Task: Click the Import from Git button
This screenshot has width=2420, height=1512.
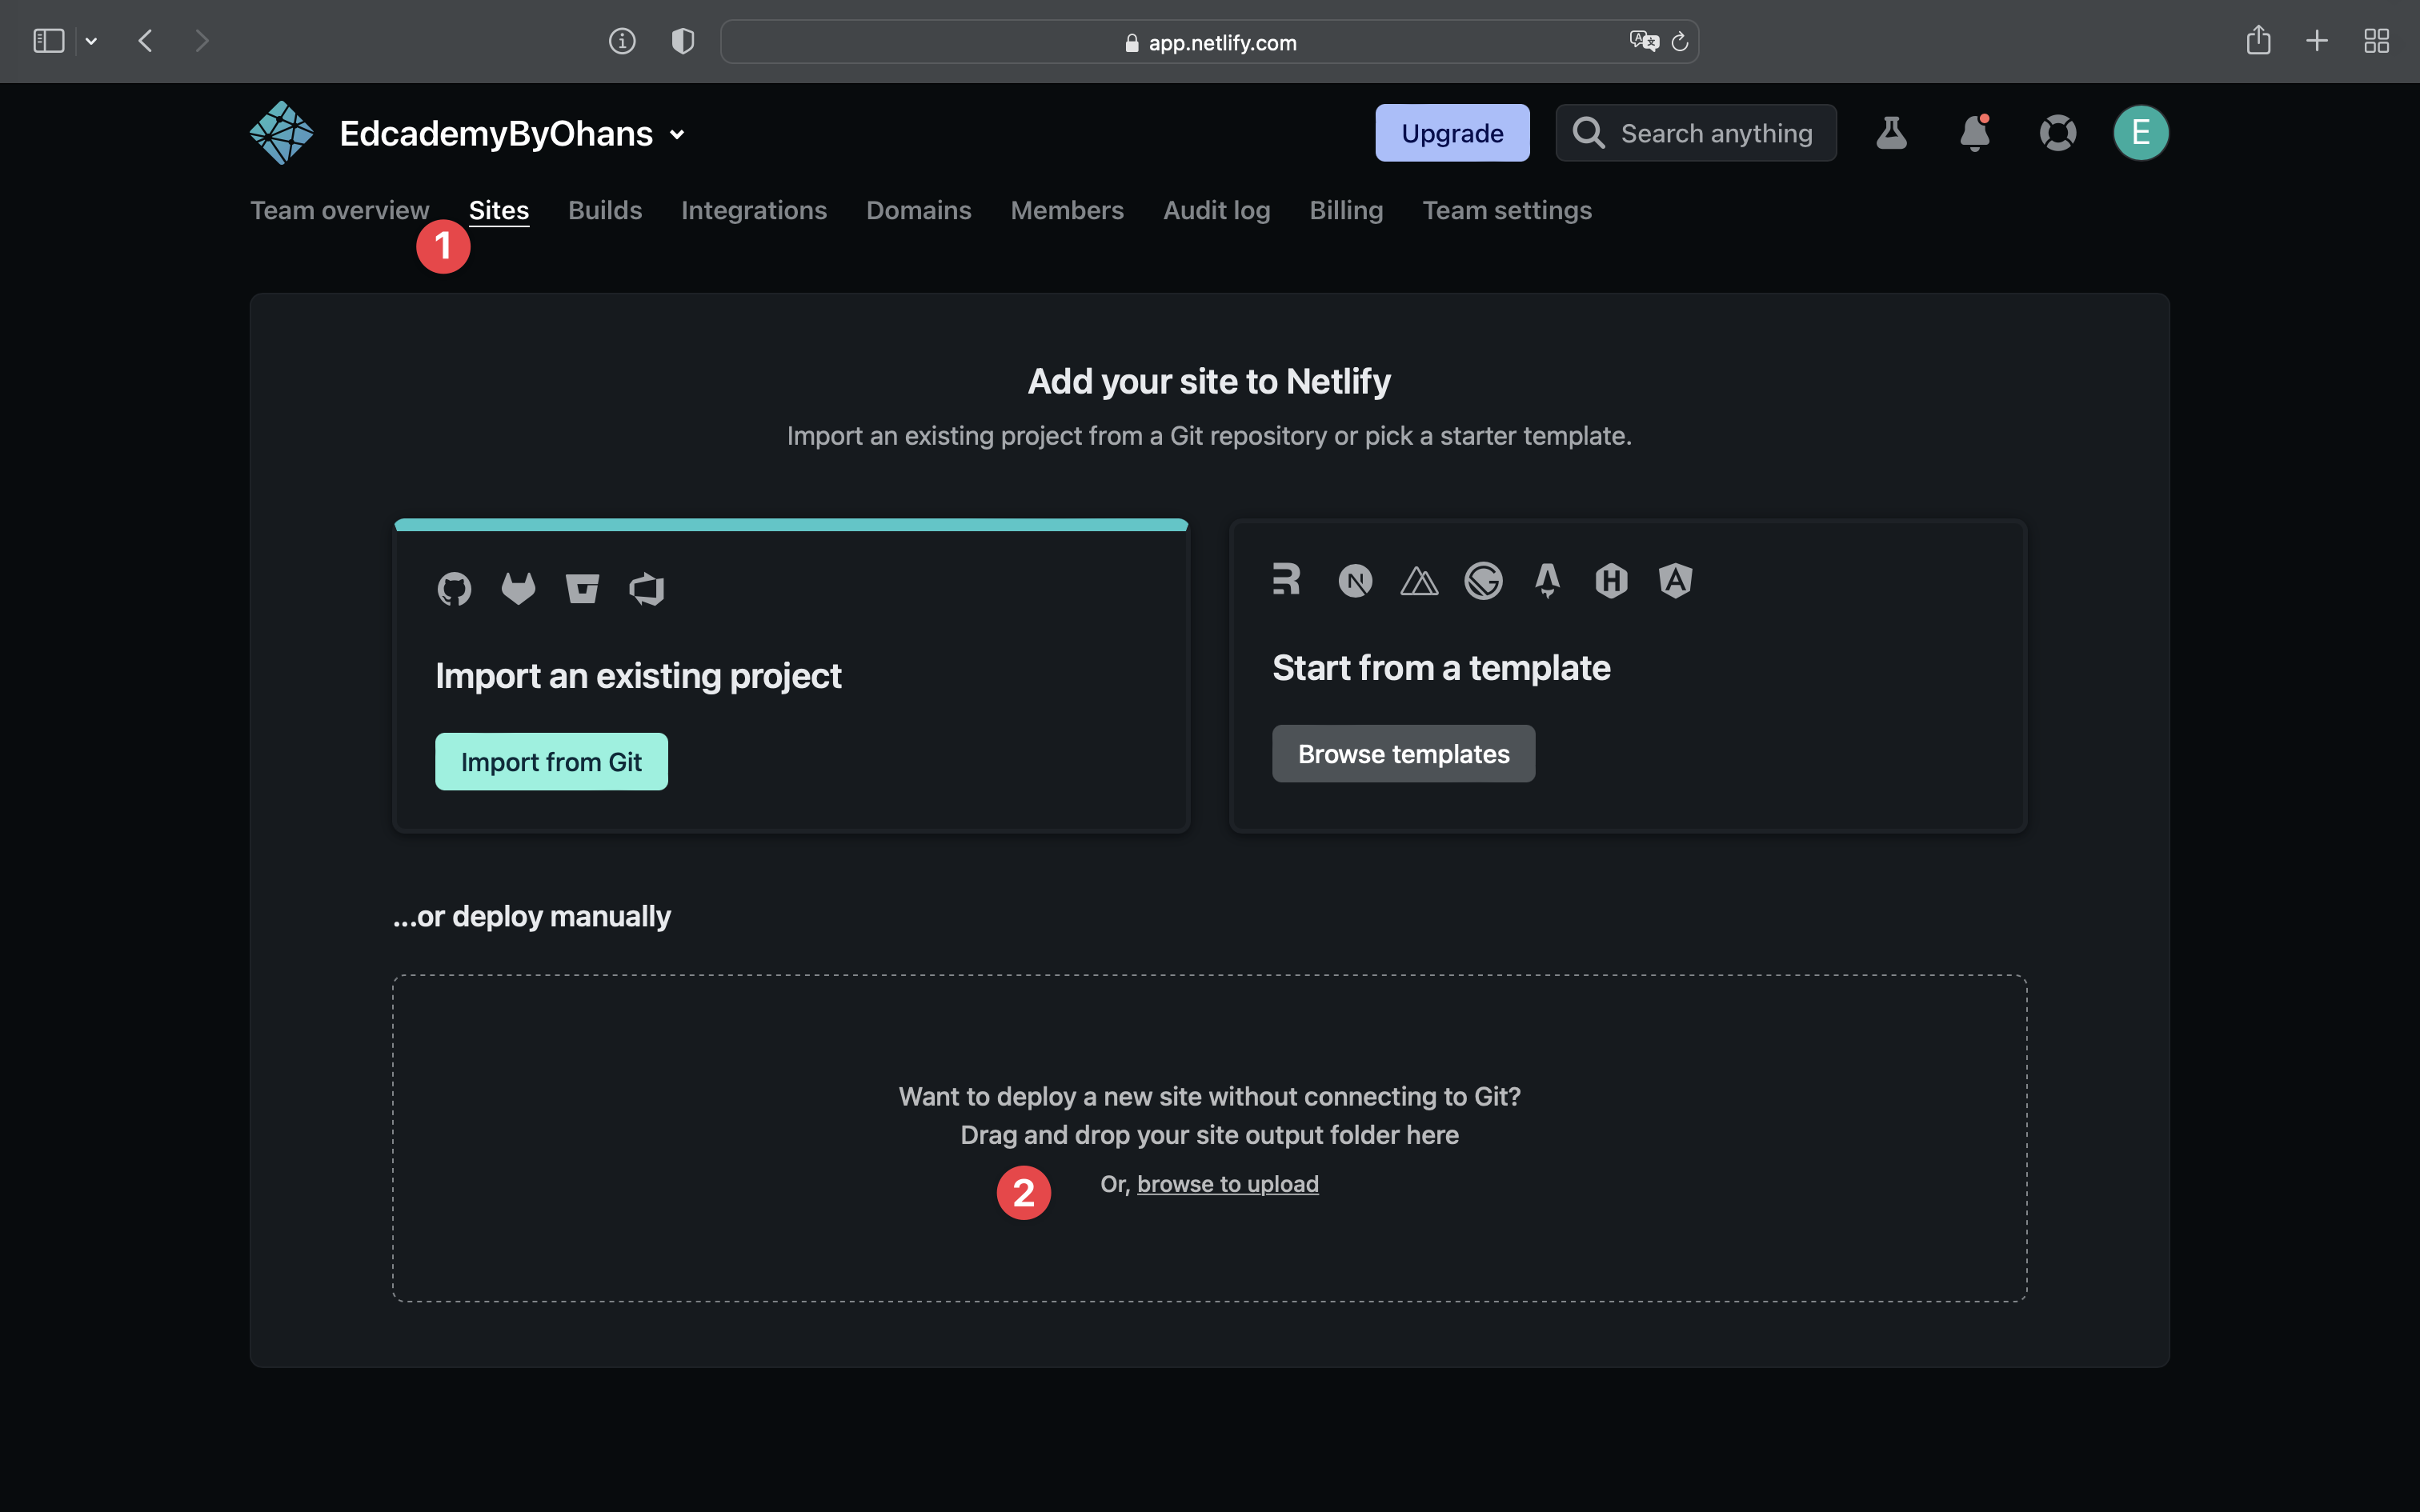Action: coord(551,761)
